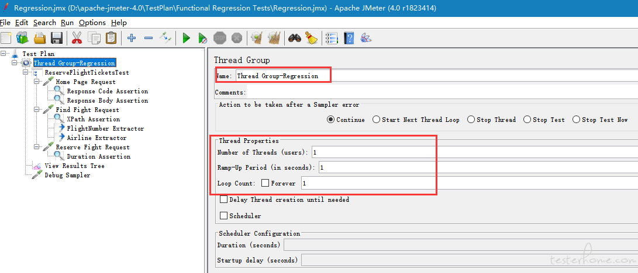Viewport: 638px width, 273px height.
Task: Click the Start no pauses icon
Action: [203, 38]
